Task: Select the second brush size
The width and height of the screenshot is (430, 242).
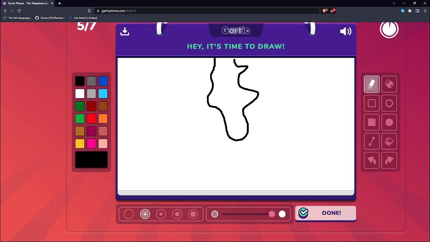Action: pyautogui.click(x=145, y=214)
